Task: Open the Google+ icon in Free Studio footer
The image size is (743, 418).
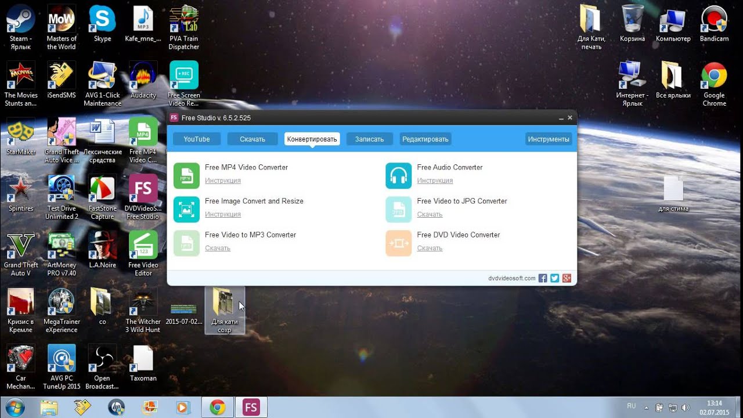Action: pyautogui.click(x=567, y=278)
